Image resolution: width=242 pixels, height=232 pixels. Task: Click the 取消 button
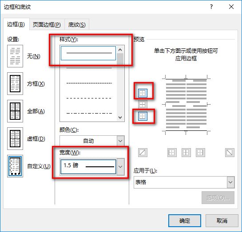point(222,220)
